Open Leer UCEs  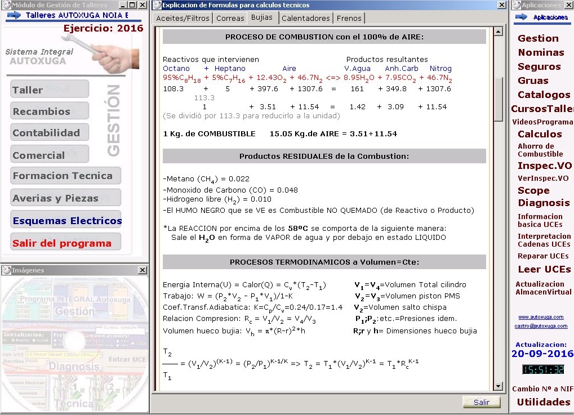(544, 269)
